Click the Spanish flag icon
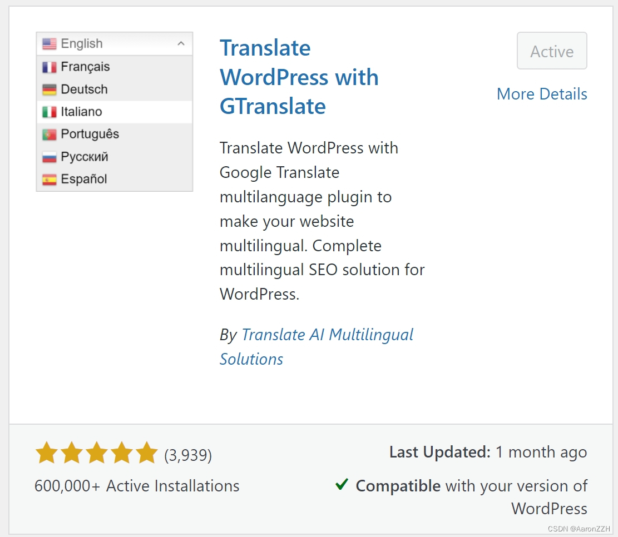The width and height of the screenshot is (618, 537). click(x=50, y=179)
